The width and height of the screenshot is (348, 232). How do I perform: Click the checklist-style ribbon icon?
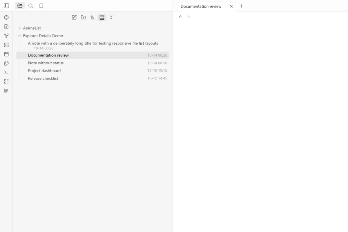click(x=6, y=81)
